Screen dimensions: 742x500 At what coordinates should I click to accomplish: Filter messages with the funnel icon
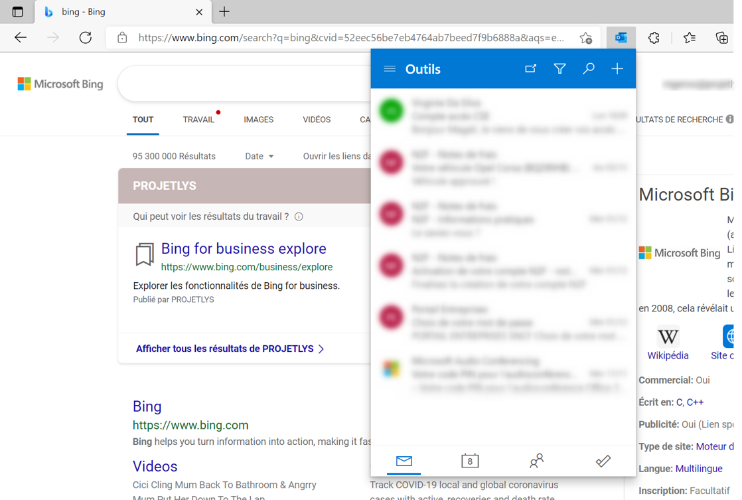(559, 69)
